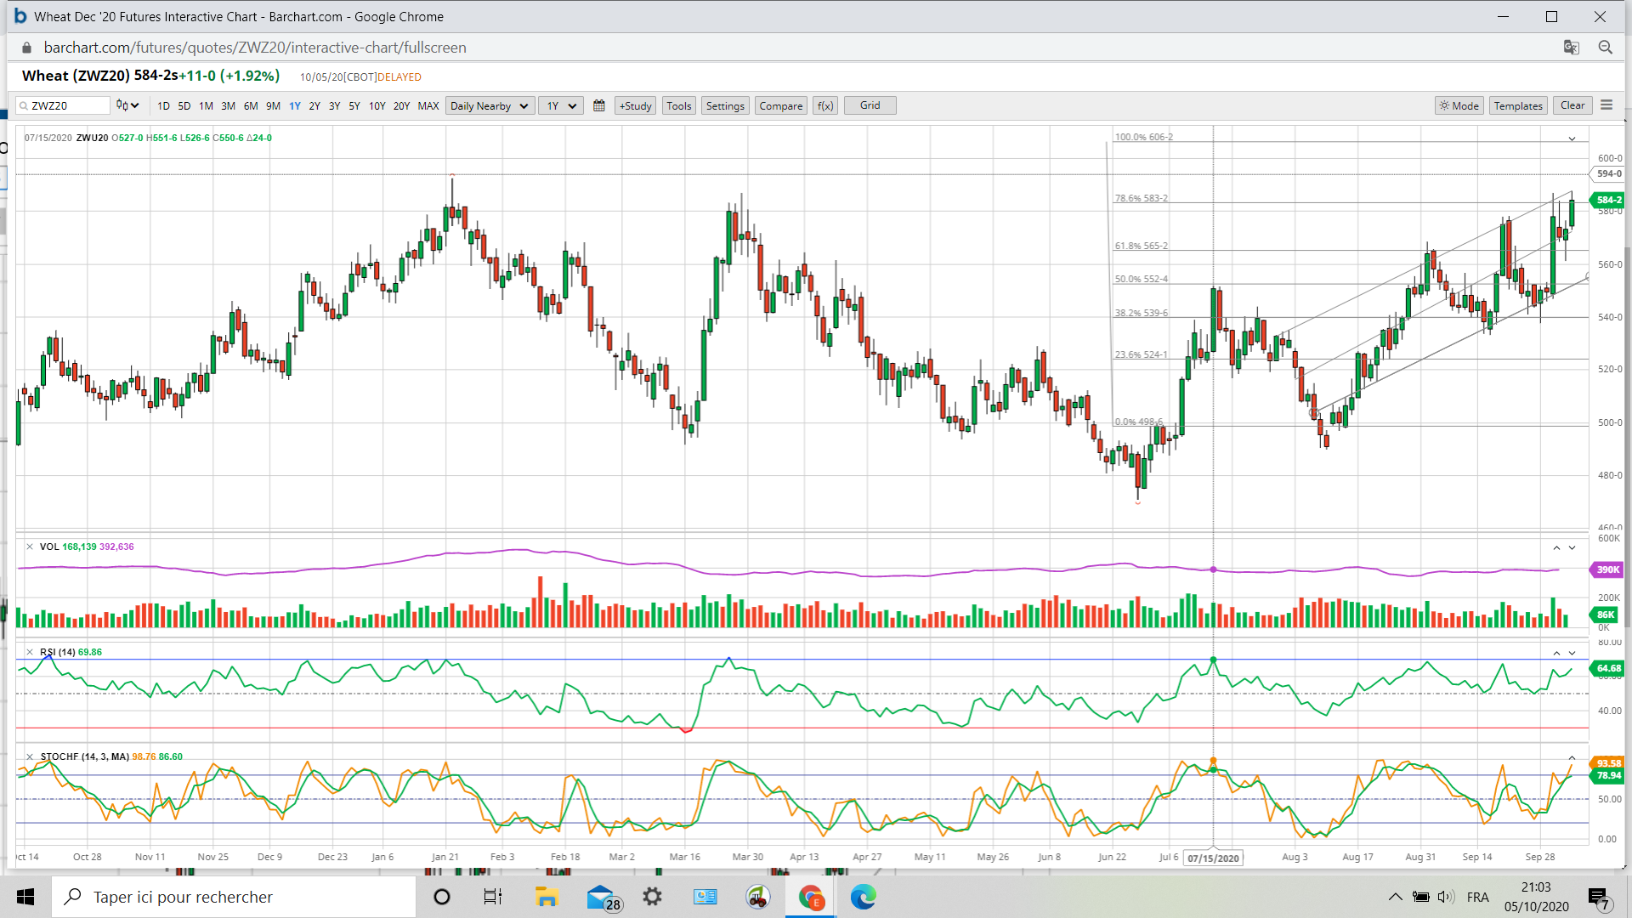Image resolution: width=1632 pixels, height=918 pixels.
Task: Click the +Study button
Action: click(635, 105)
